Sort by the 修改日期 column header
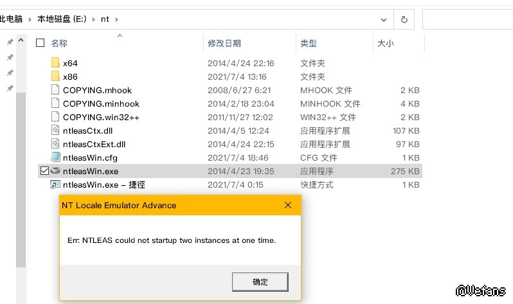This screenshot has width=513, height=304. point(224,43)
